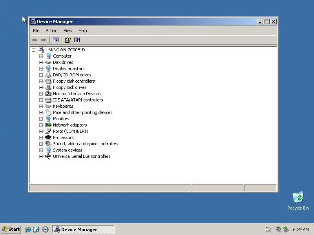This screenshot has height=235, width=314.
Task: Expand the Processors node
Action: point(41,138)
